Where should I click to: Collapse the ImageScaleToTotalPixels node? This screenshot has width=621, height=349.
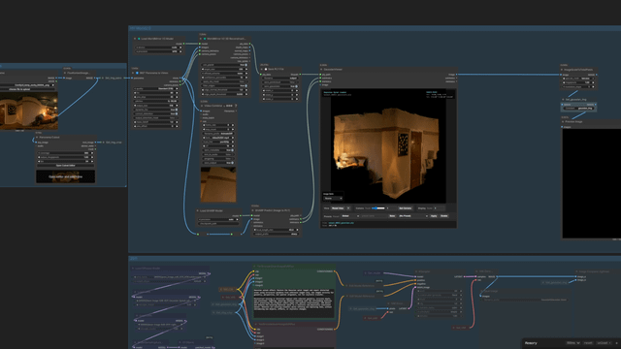pos(562,70)
